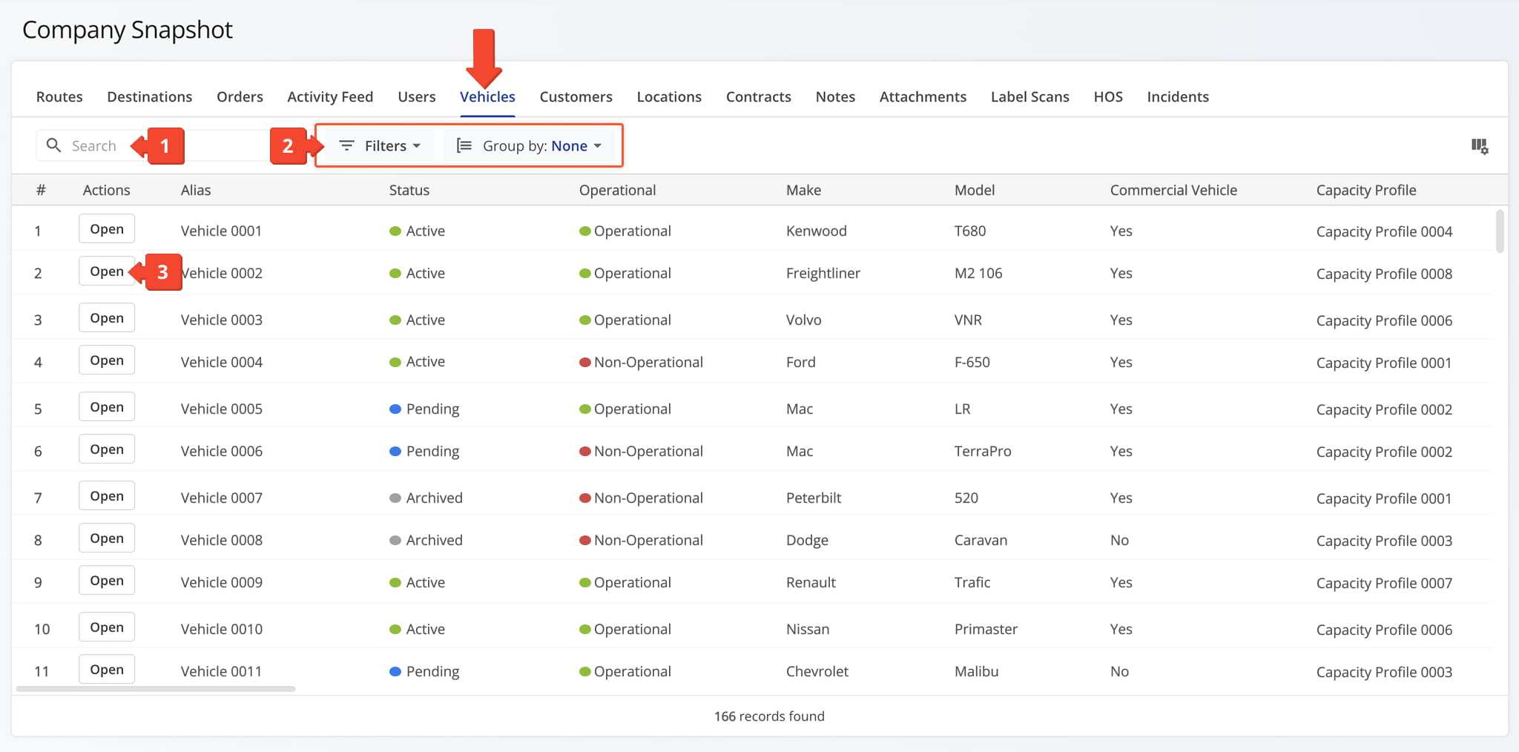Click the Group by list icon
The width and height of the screenshot is (1519, 752).
pos(464,145)
